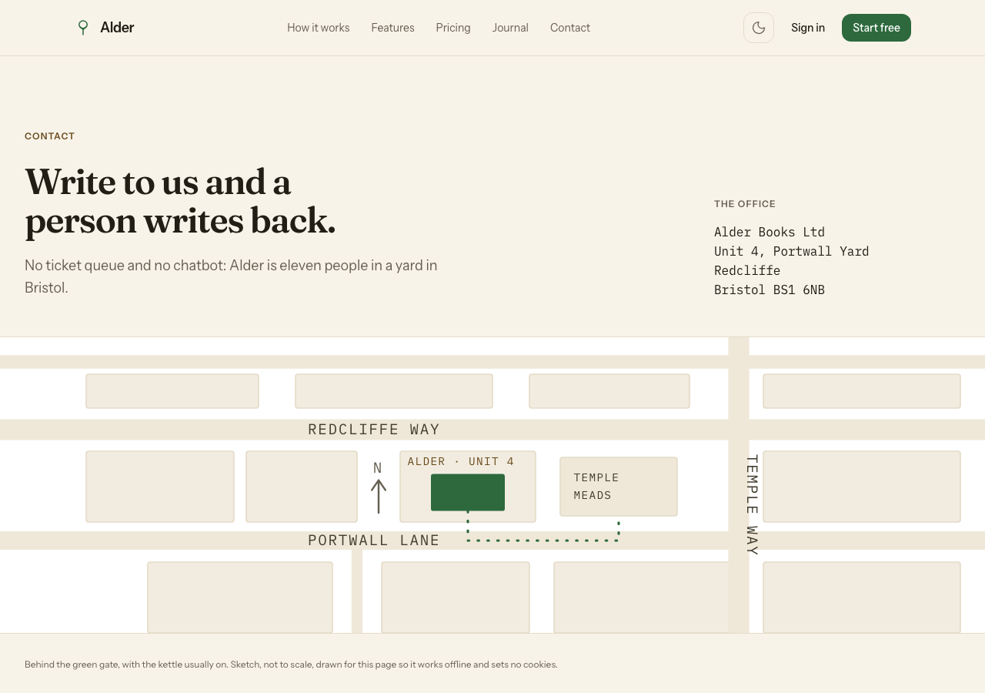The height and width of the screenshot is (693, 985).
Task: Click the Alder brand name
Action: 117,28
